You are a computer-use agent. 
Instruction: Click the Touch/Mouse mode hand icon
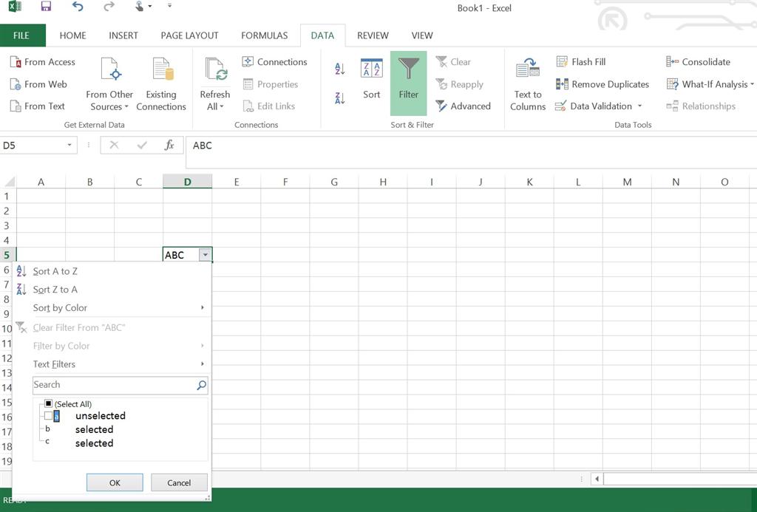pyautogui.click(x=139, y=6)
